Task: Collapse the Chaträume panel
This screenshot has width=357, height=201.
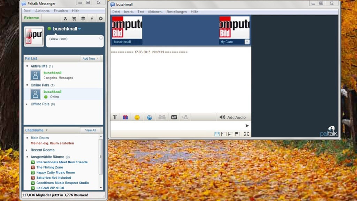Action: (x=47, y=130)
